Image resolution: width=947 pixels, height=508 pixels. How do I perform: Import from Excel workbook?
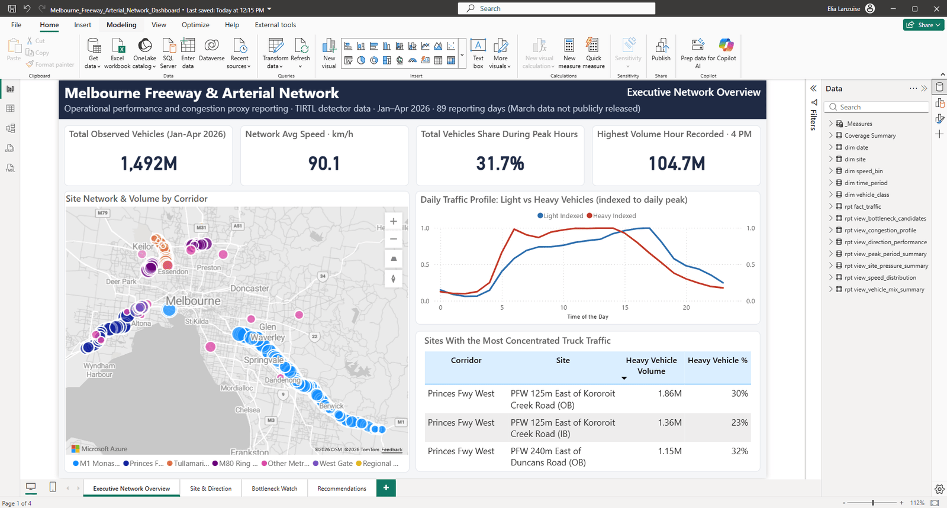coord(117,53)
